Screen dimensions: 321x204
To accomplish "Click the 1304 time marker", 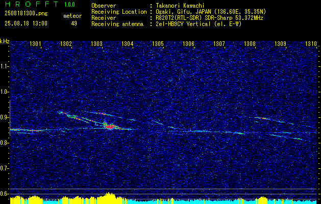I will click(x=128, y=43).
